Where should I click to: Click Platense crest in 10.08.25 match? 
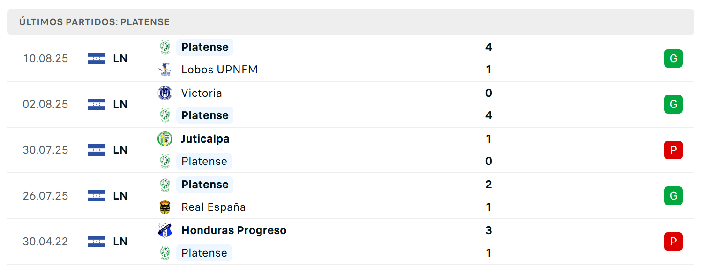click(x=165, y=47)
